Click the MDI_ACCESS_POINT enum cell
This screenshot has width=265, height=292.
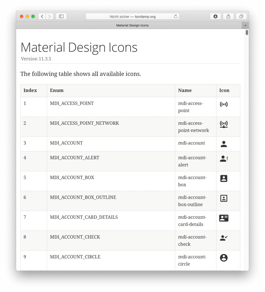111,107
